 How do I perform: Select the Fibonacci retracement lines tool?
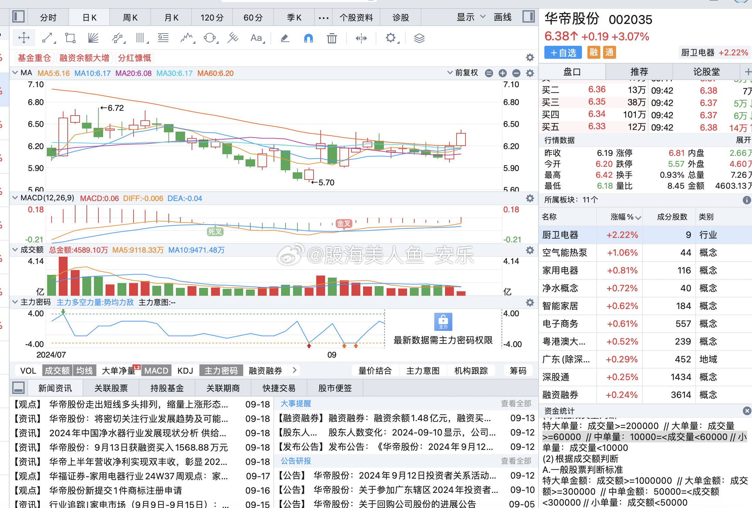(163, 38)
